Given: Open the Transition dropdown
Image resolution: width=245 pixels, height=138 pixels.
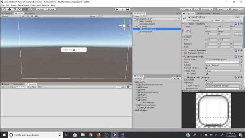Looking at the screenshot, I should pos(224,83).
